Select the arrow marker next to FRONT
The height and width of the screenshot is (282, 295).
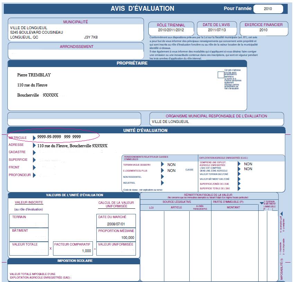click(34, 167)
